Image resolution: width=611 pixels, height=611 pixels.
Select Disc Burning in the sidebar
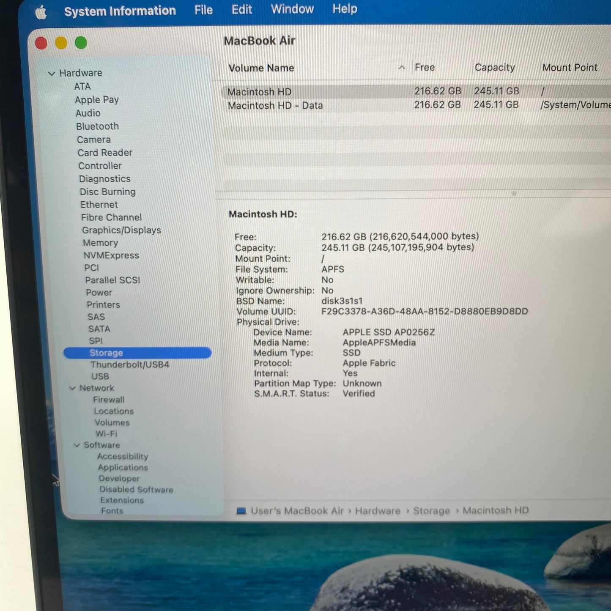[108, 192]
